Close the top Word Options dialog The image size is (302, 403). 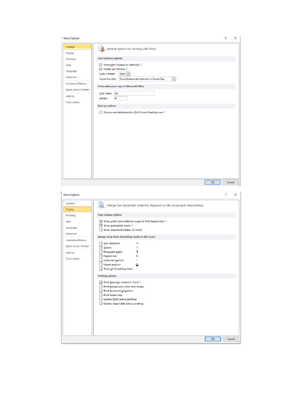(235, 38)
